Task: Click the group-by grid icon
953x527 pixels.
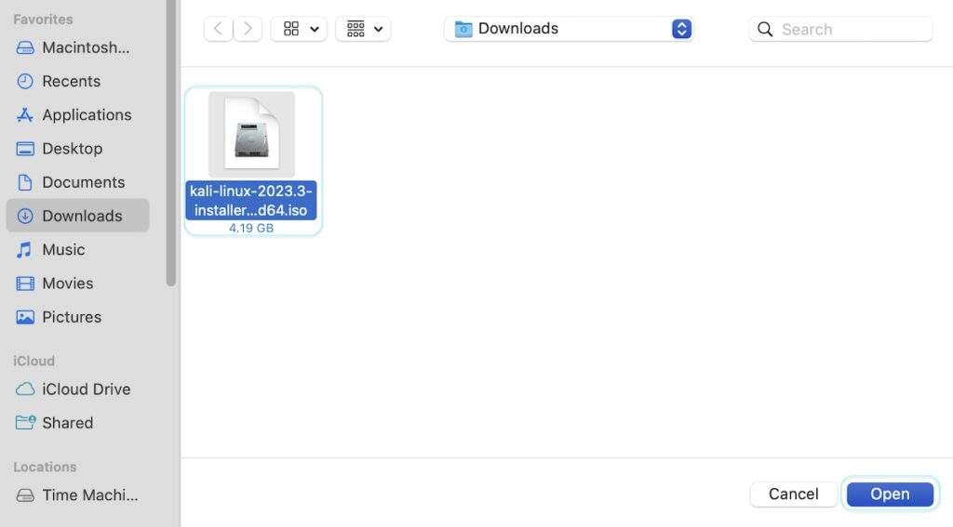Action: coord(356,29)
